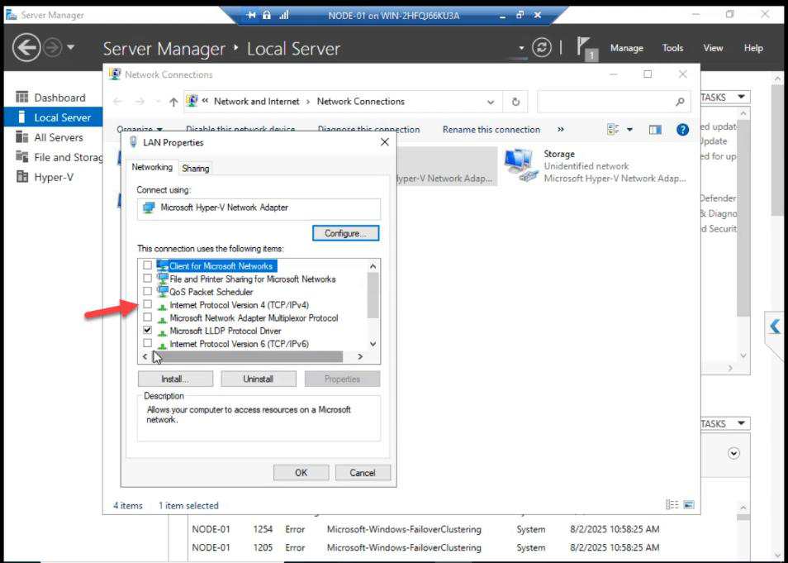Click the Configure button
The width and height of the screenshot is (788, 563).
point(346,233)
